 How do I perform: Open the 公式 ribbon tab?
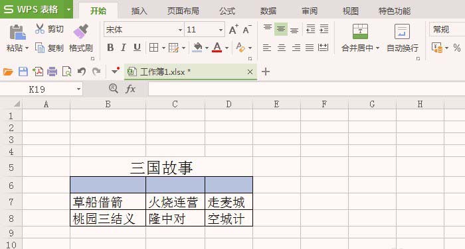coord(227,11)
